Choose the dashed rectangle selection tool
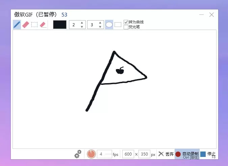This screenshot has height=166, width=228. tap(34, 25)
